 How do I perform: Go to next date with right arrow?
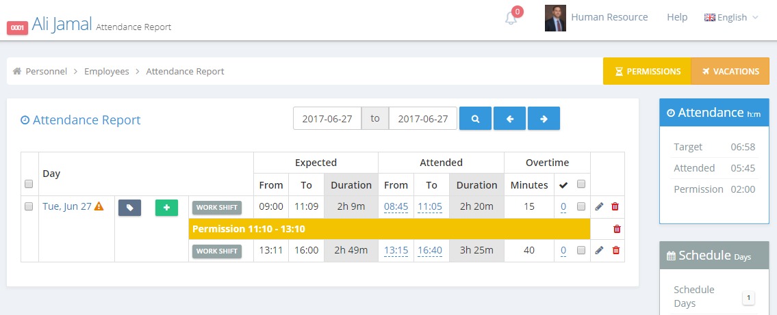(544, 119)
